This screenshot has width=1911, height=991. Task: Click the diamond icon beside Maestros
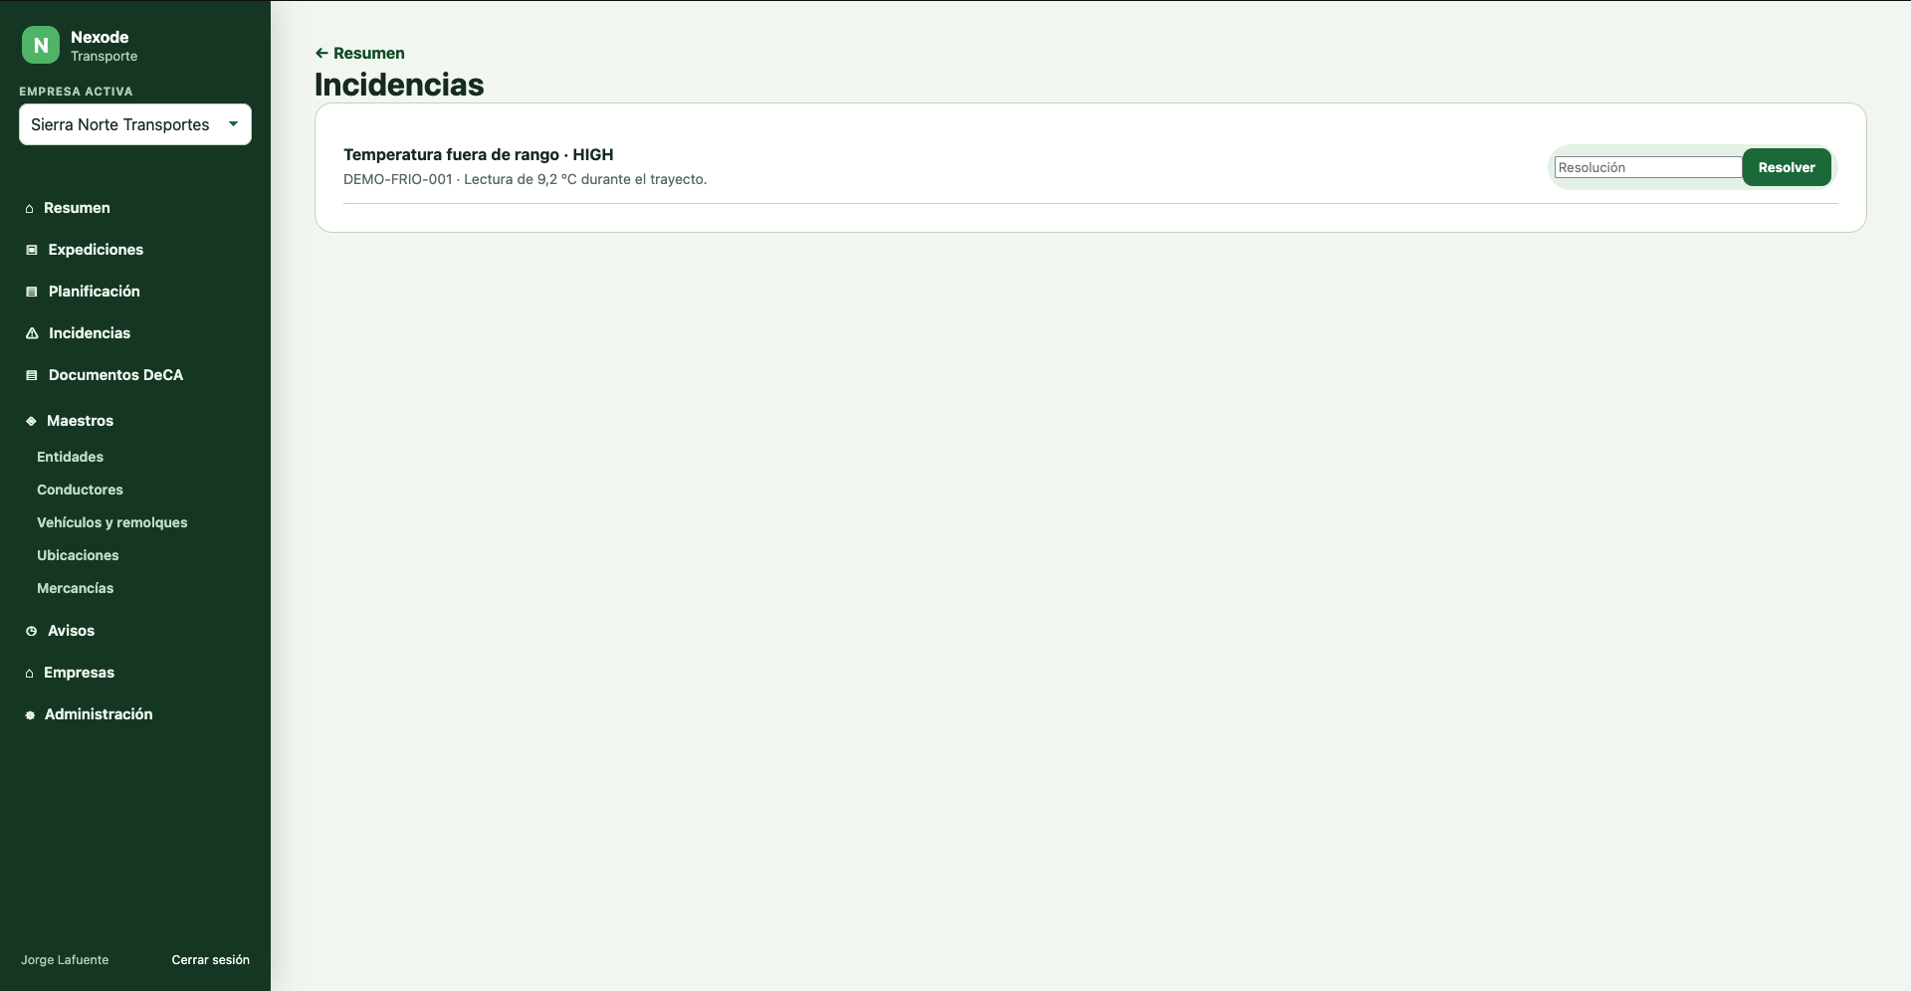[x=31, y=421]
